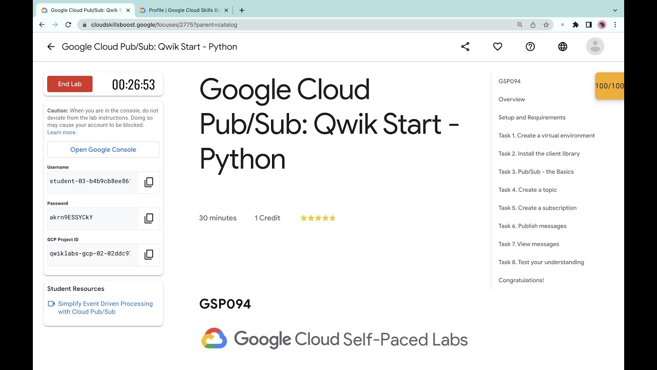The width and height of the screenshot is (657, 370).
Task: Click the share icon in header
Action: pyautogui.click(x=465, y=47)
